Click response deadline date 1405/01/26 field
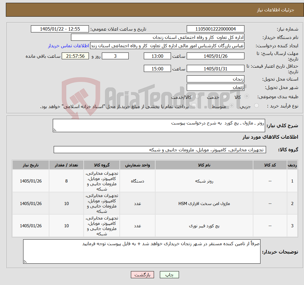The image size is (304, 285). click(215, 56)
